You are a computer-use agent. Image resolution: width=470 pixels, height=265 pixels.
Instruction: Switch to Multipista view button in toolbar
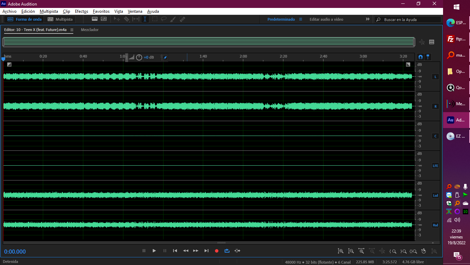(60, 19)
